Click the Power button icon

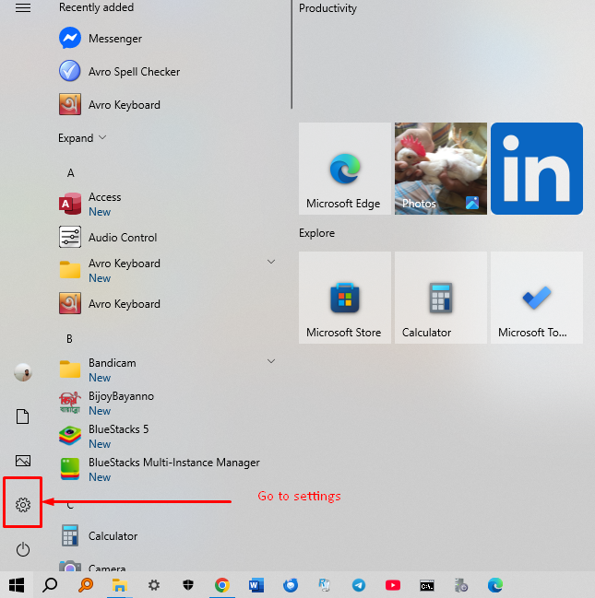23,550
